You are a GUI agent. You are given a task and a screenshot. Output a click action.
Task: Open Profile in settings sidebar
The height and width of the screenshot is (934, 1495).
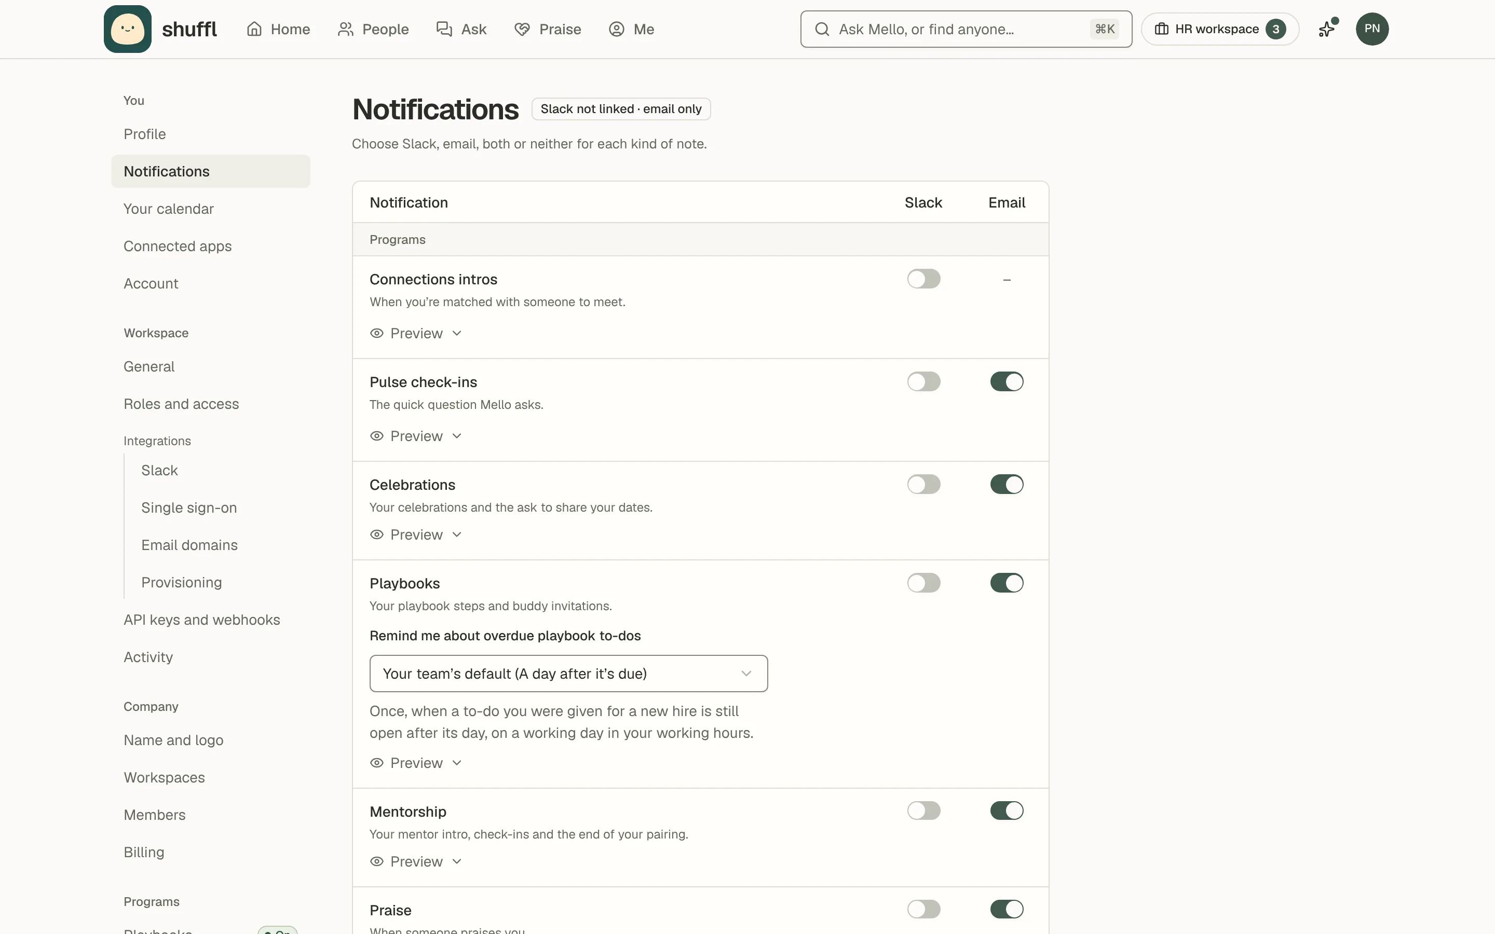click(211, 134)
